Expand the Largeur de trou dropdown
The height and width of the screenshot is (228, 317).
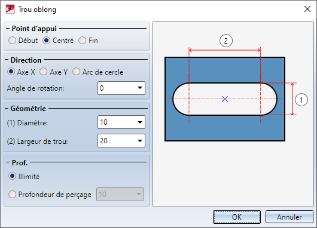140,141
